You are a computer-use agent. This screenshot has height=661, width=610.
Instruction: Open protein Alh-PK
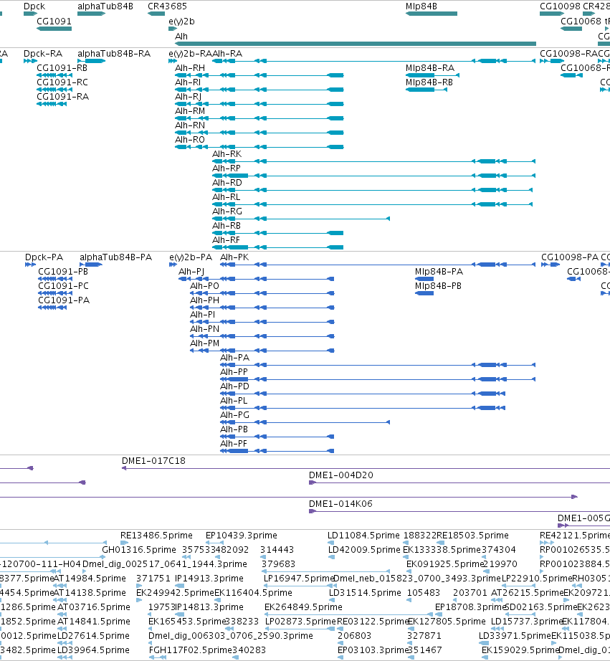click(378, 265)
